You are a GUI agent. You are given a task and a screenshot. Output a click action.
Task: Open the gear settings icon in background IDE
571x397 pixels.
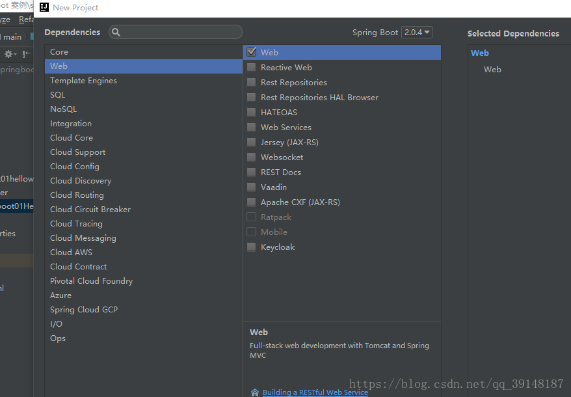(9, 54)
